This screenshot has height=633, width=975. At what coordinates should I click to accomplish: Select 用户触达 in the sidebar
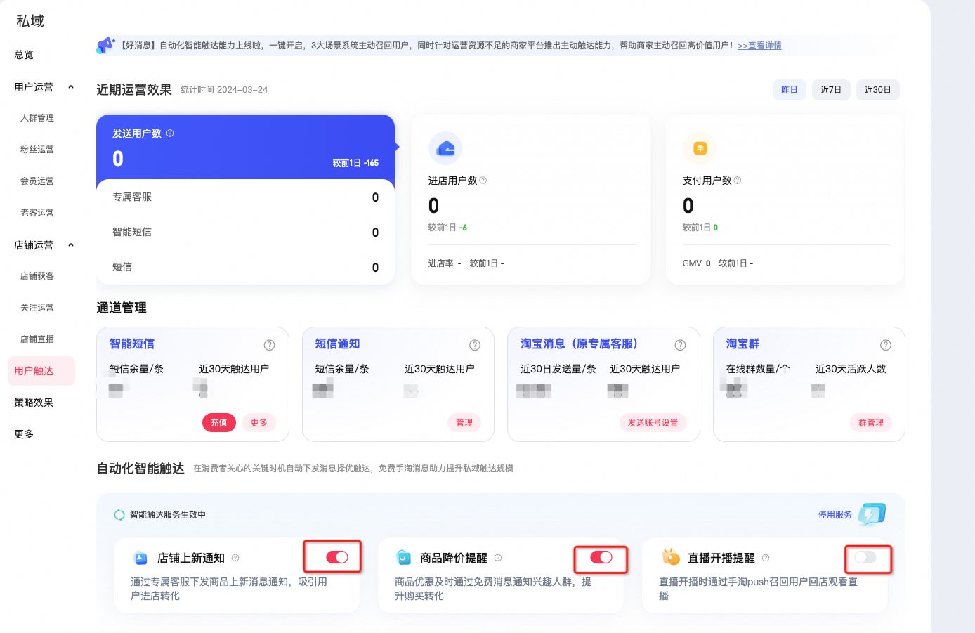pos(41,371)
